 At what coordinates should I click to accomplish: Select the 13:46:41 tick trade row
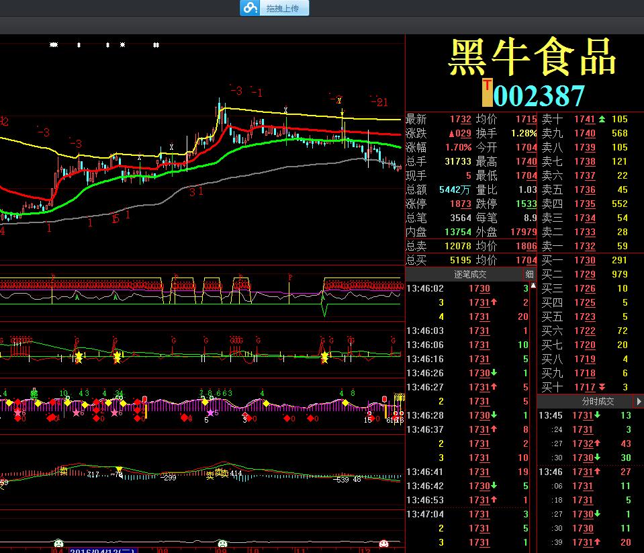click(x=467, y=472)
